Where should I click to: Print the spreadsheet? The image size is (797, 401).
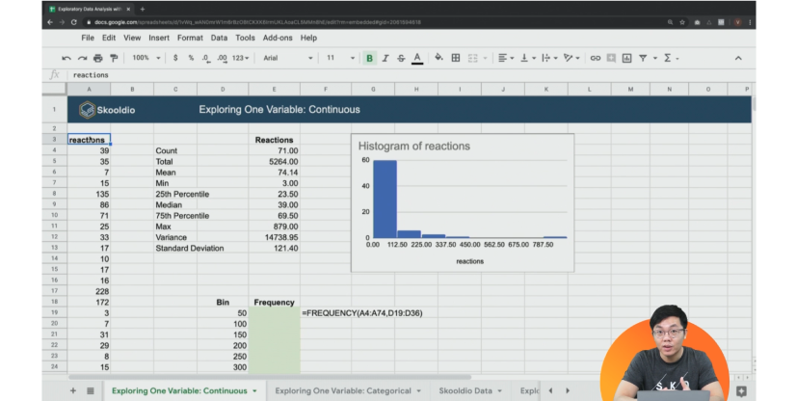(98, 59)
